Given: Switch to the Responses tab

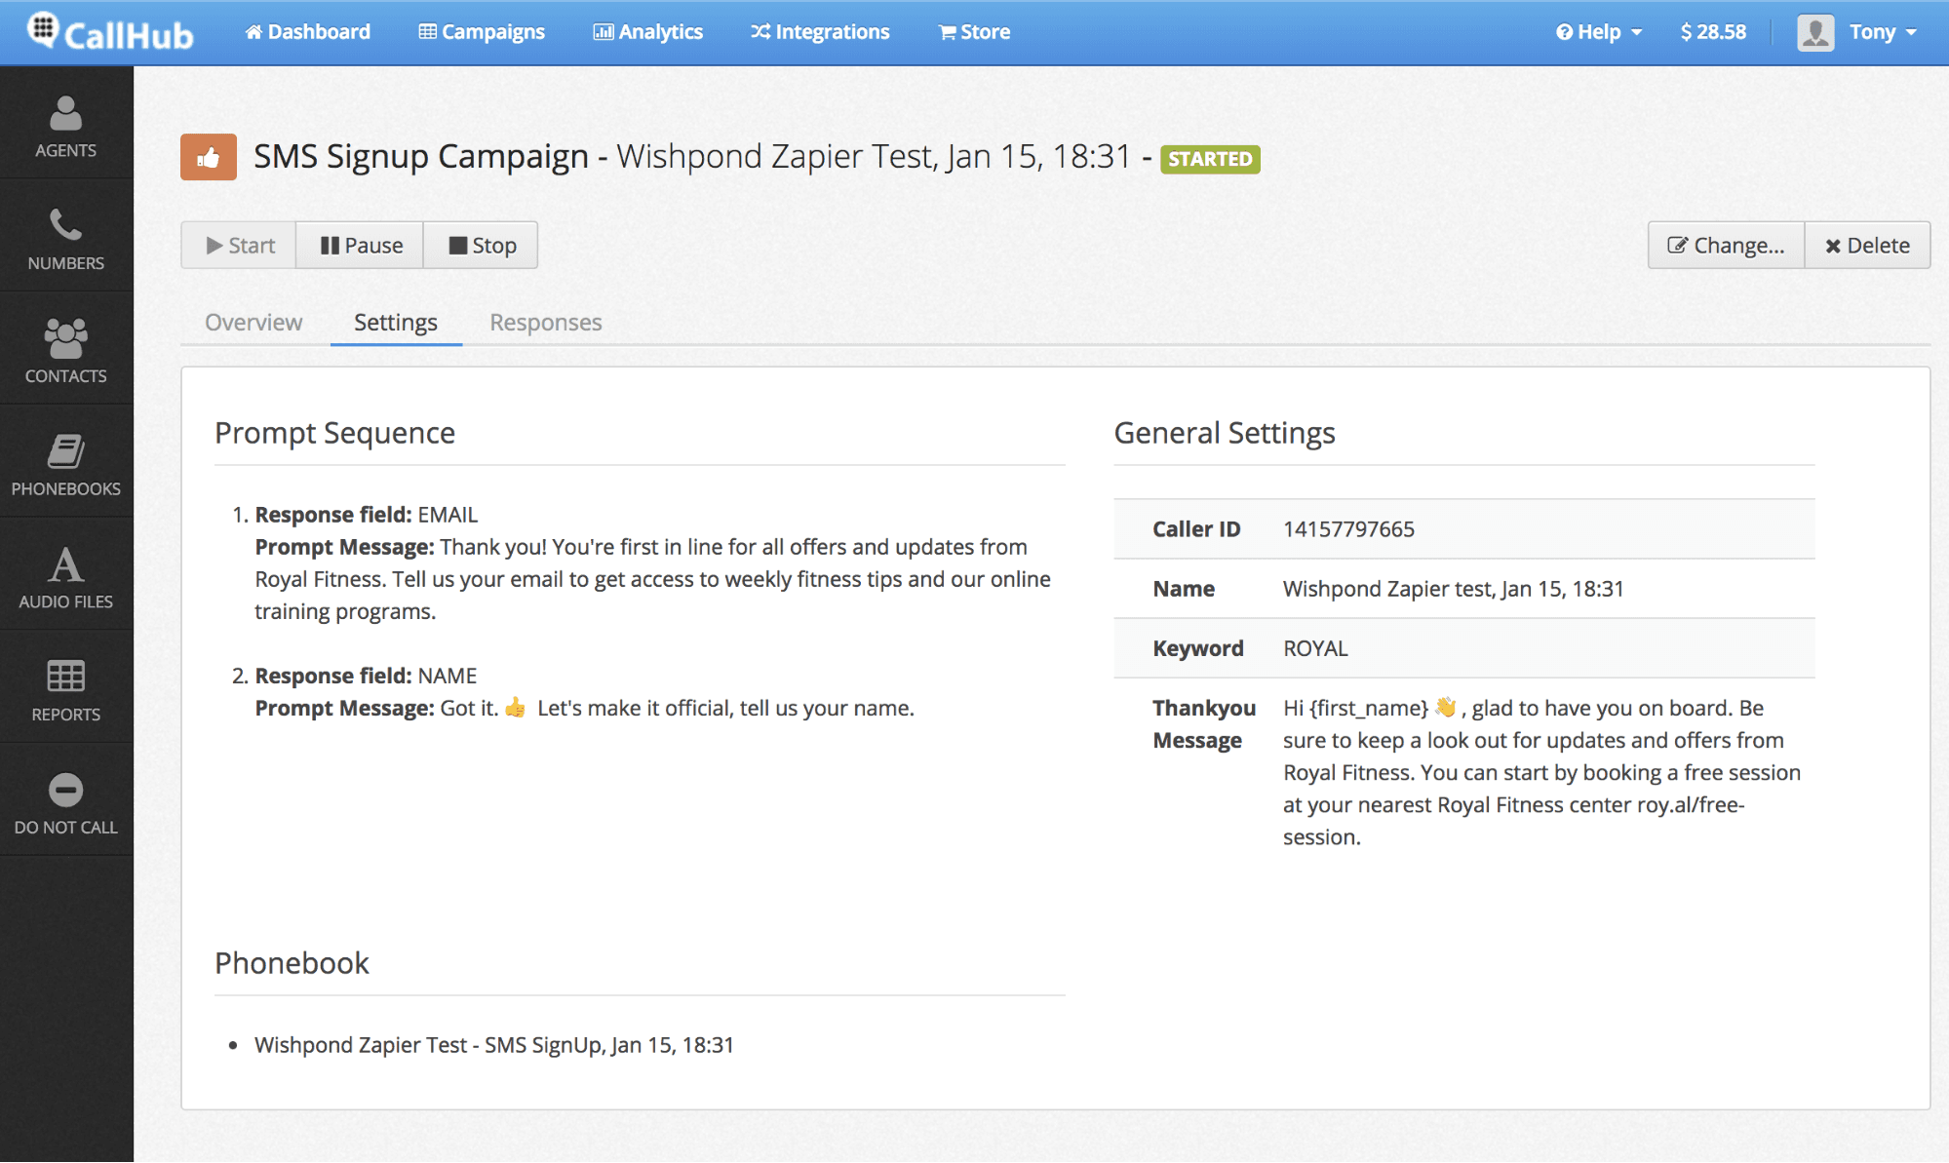Looking at the screenshot, I should pos(545,322).
